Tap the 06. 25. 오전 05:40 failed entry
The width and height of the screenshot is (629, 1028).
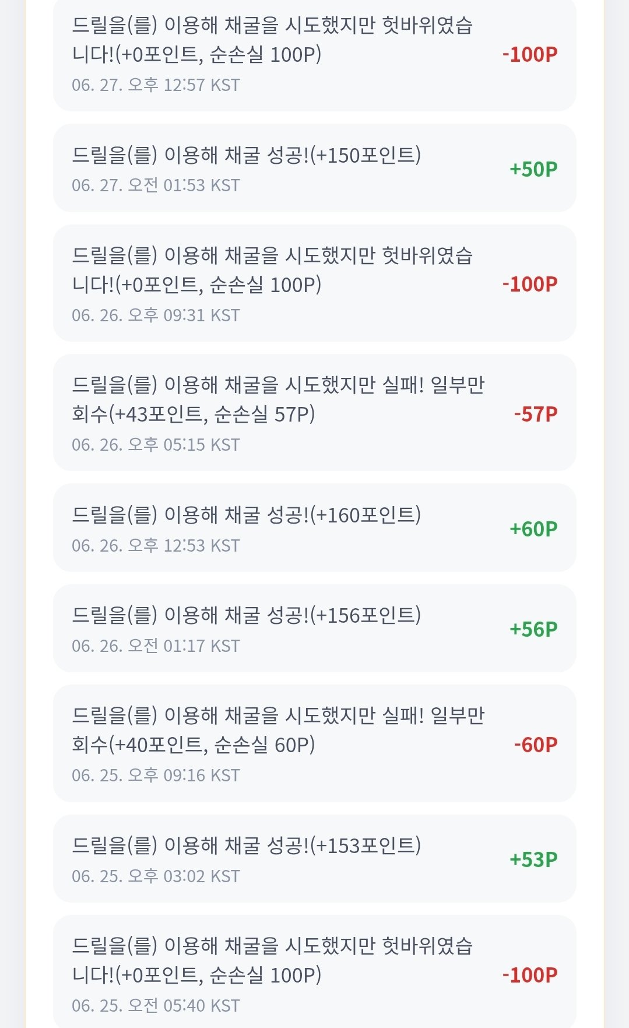click(x=314, y=971)
